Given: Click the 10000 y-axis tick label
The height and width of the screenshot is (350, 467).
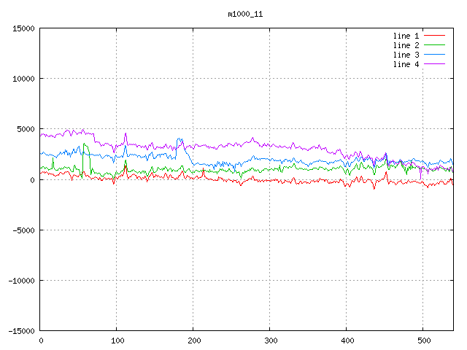Looking at the screenshot, I should point(23,79).
